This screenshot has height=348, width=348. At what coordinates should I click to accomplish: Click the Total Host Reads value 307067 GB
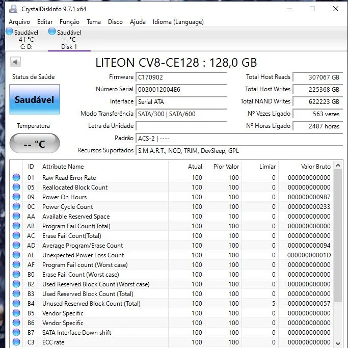pyautogui.click(x=318, y=77)
